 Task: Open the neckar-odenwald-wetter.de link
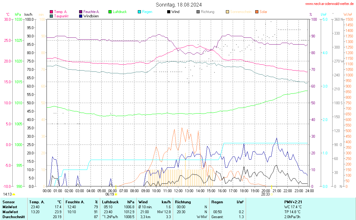tap(329, 4)
